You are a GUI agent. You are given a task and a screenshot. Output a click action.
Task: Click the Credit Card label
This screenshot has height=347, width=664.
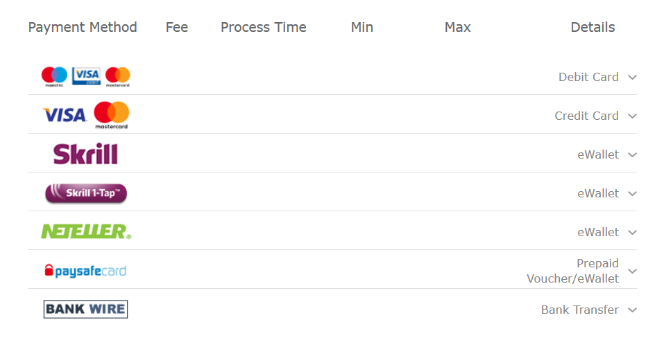coord(586,116)
